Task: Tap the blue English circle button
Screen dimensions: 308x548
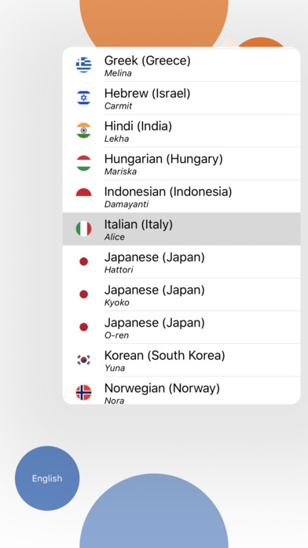Action: 47,478
